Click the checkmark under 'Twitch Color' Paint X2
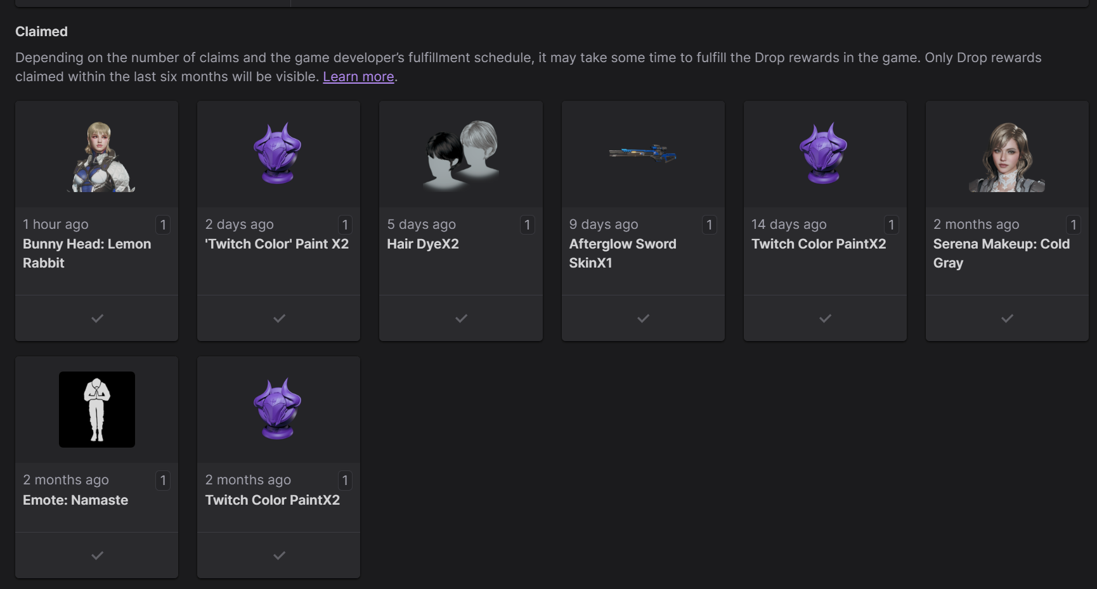This screenshot has width=1097, height=589. (279, 318)
